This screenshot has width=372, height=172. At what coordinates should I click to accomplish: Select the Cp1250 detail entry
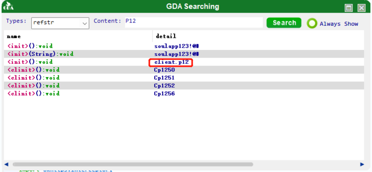pos(165,70)
